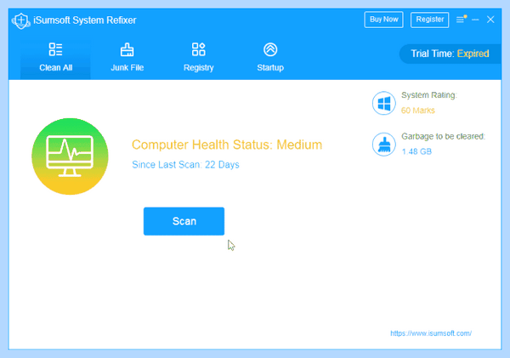Start the Scan button

[184, 221]
